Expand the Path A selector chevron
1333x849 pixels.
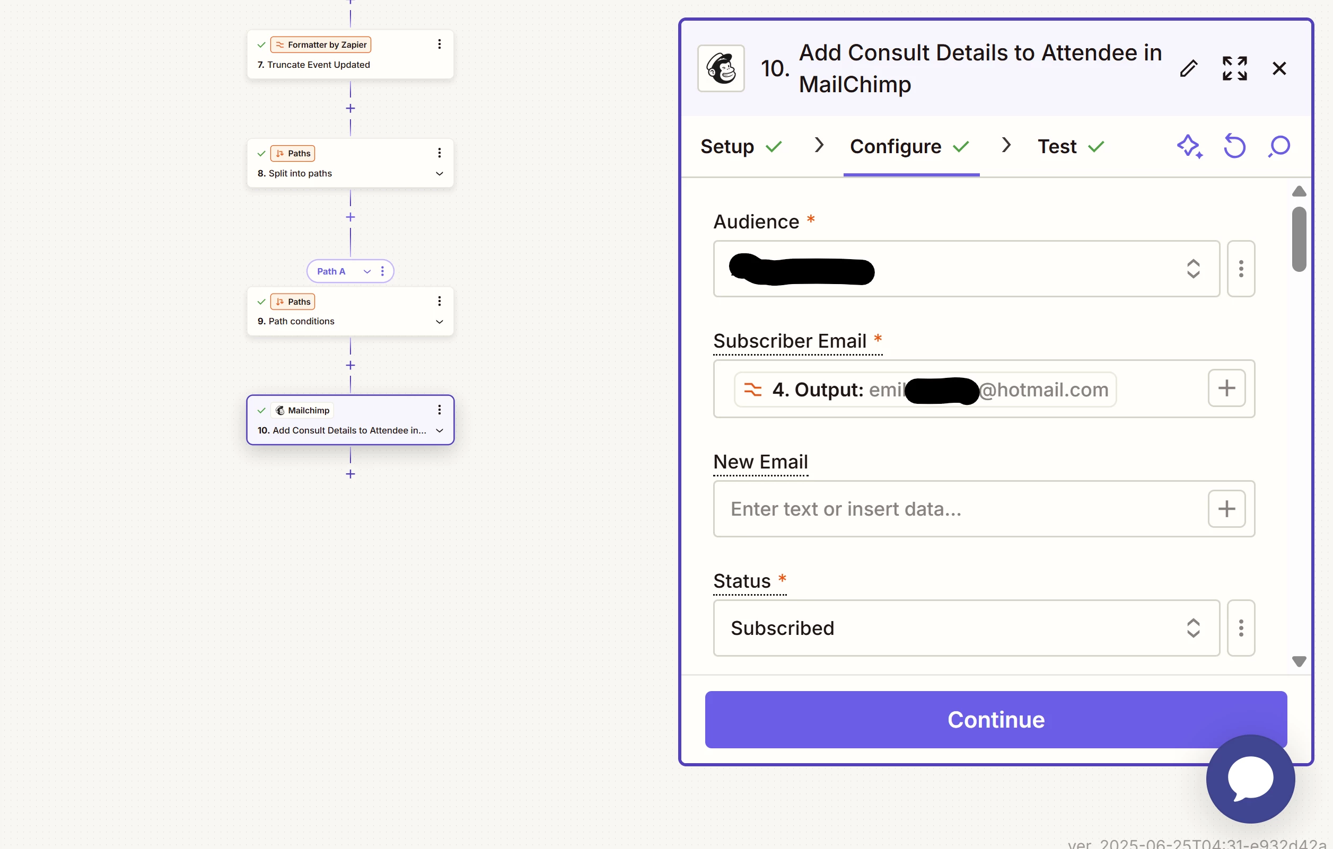click(366, 271)
